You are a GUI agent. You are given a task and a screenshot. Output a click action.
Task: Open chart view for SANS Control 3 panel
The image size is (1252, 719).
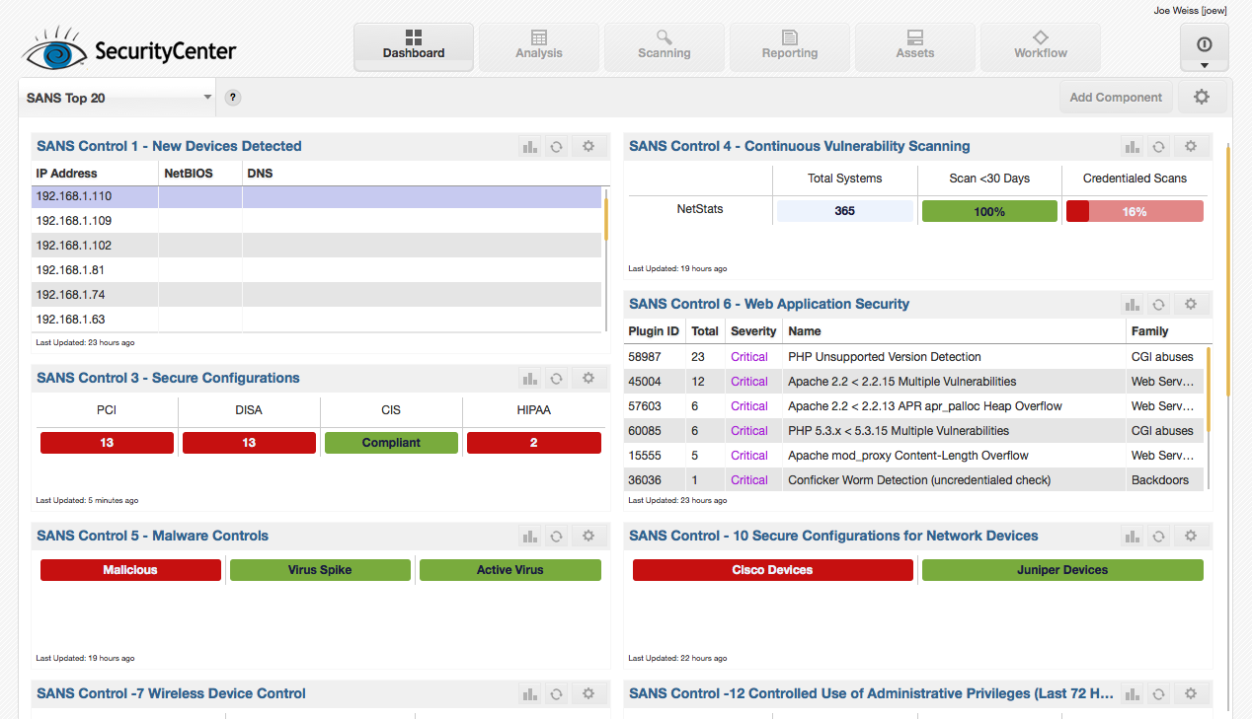(530, 378)
